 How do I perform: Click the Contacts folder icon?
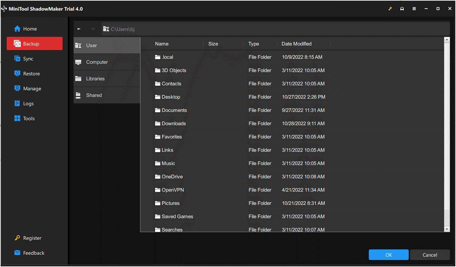(158, 84)
